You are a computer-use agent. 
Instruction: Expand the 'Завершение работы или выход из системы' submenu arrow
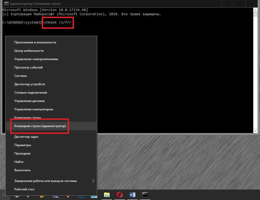93,181
